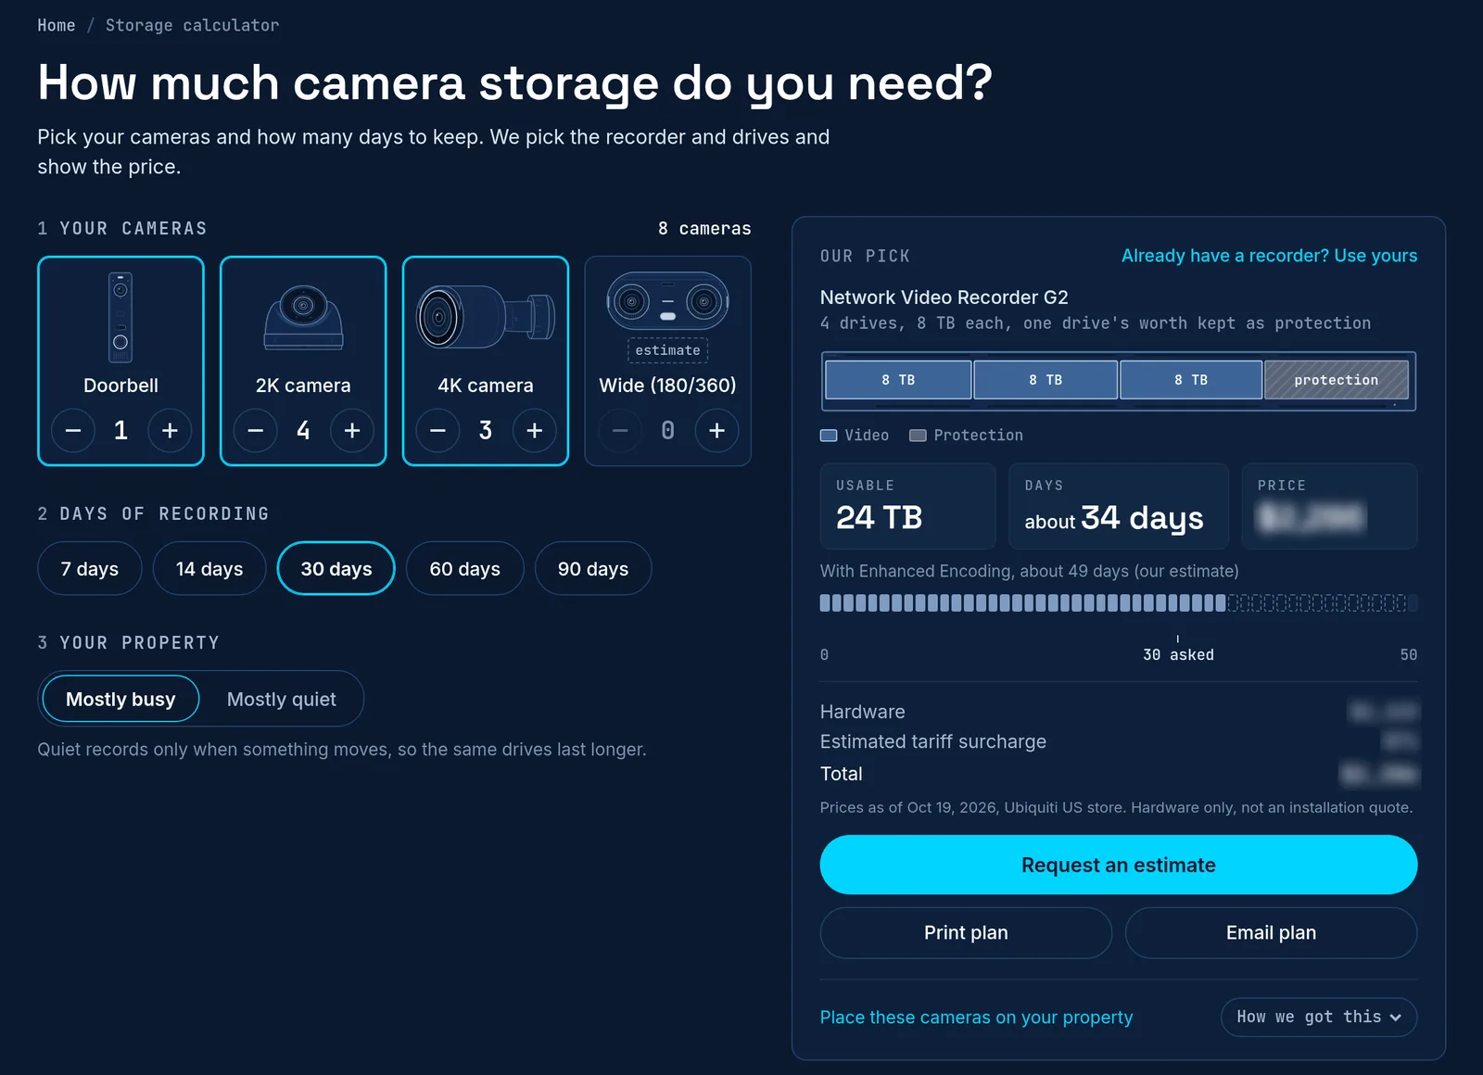Screen dimensions: 1483x1075
Task: Click the third 8 TB drive segment
Action: coord(1191,380)
